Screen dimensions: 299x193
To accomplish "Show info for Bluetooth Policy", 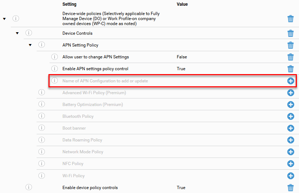I will (x=42, y=116).
